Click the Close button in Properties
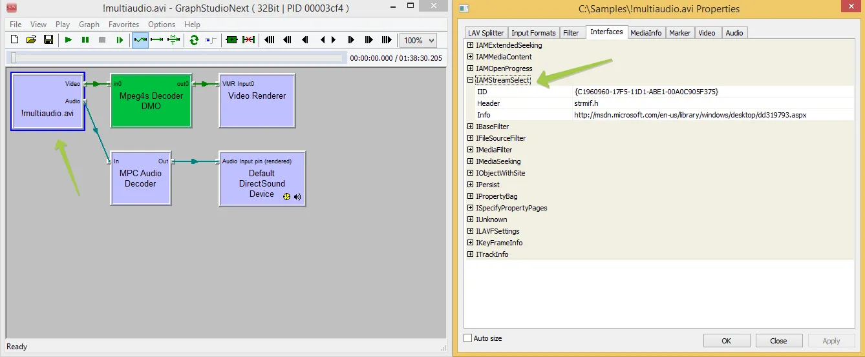The image size is (865, 357). [x=778, y=341]
